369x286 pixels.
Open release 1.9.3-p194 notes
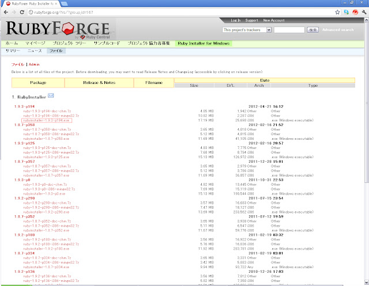tap(24, 106)
